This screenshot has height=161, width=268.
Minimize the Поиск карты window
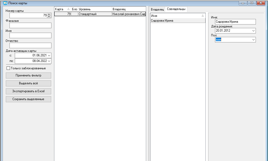click(243, 3)
